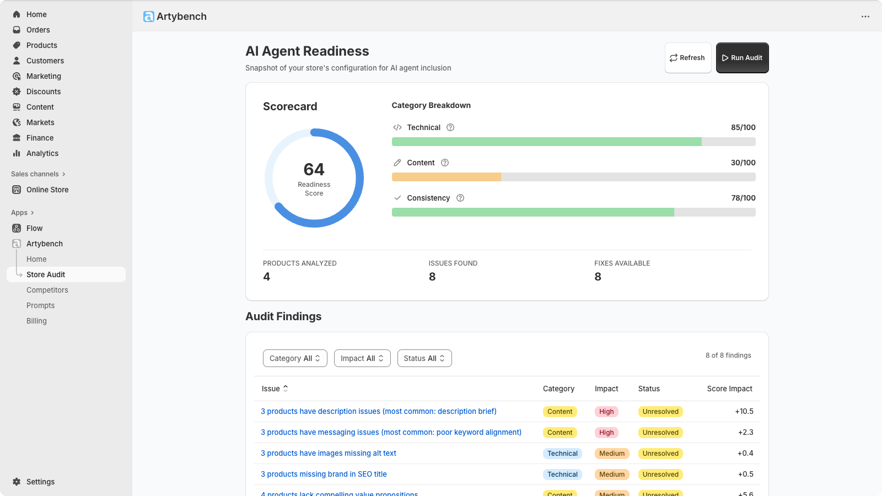
Task: Click the Discounts icon in the sidebar
Action: pyautogui.click(x=16, y=91)
